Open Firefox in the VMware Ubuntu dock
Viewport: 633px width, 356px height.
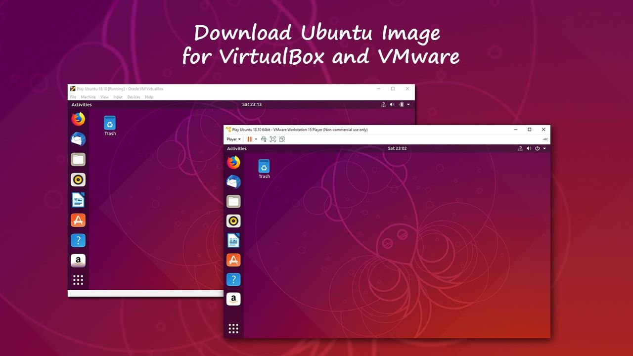(233, 162)
